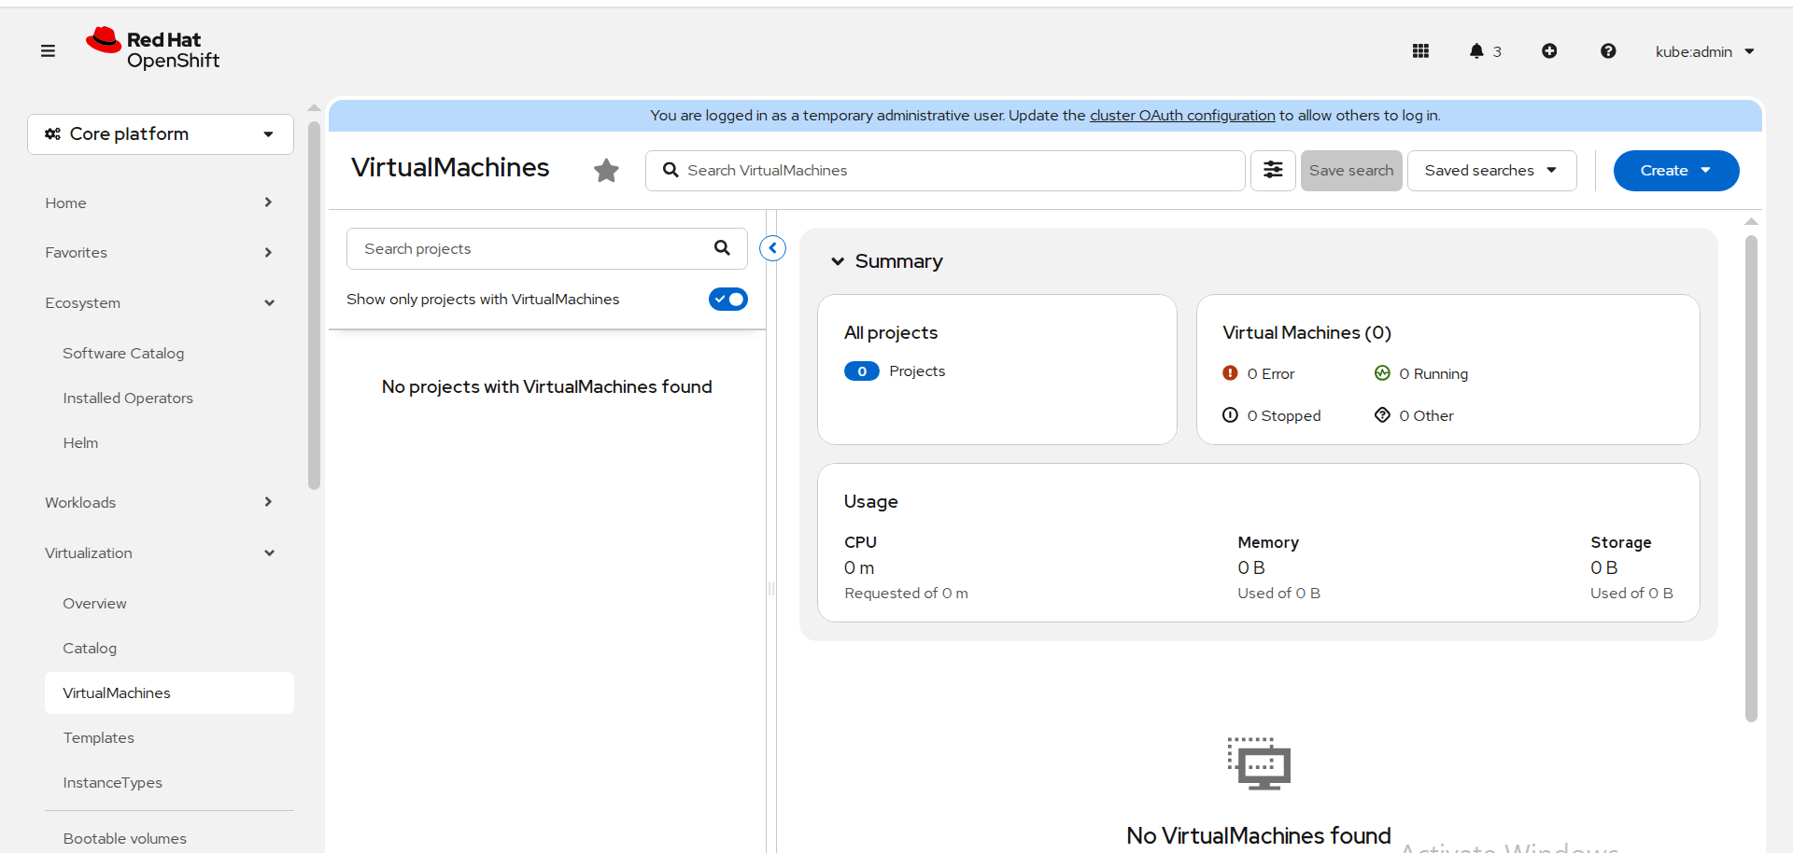
Task: Open advanced search filter sliders icon
Action: [x=1273, y=171]
